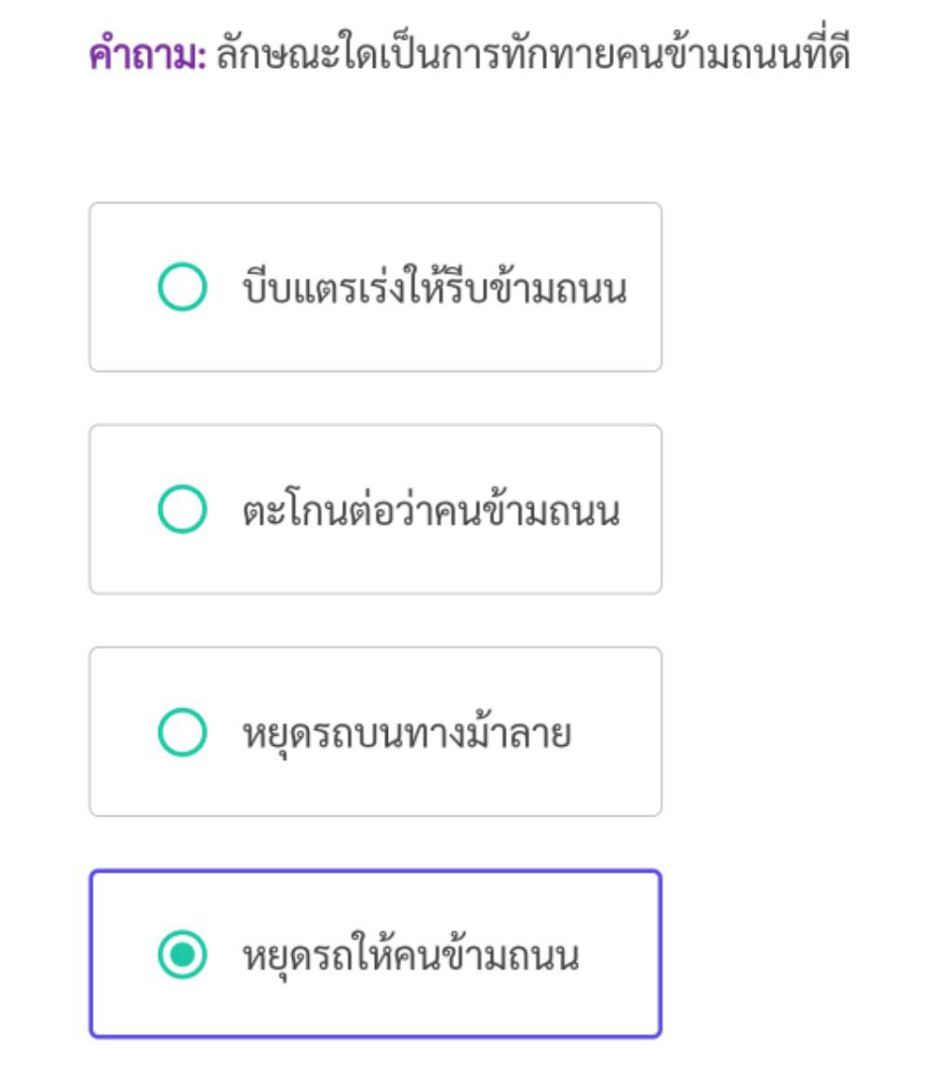Click the purple คำถาม: label
949x1081 pixels.
147,56
